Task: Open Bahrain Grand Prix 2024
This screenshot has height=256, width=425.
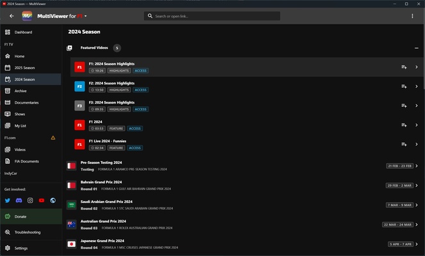Action: tap(244, 186)
